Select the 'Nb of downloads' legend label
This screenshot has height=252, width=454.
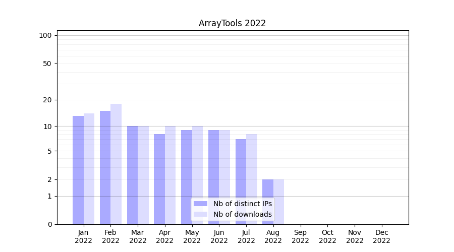click(242, 214)
